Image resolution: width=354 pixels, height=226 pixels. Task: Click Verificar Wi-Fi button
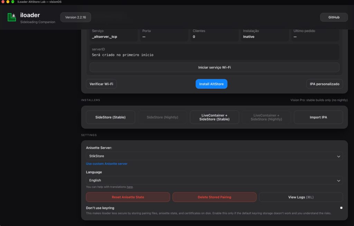tap(101, 84)
